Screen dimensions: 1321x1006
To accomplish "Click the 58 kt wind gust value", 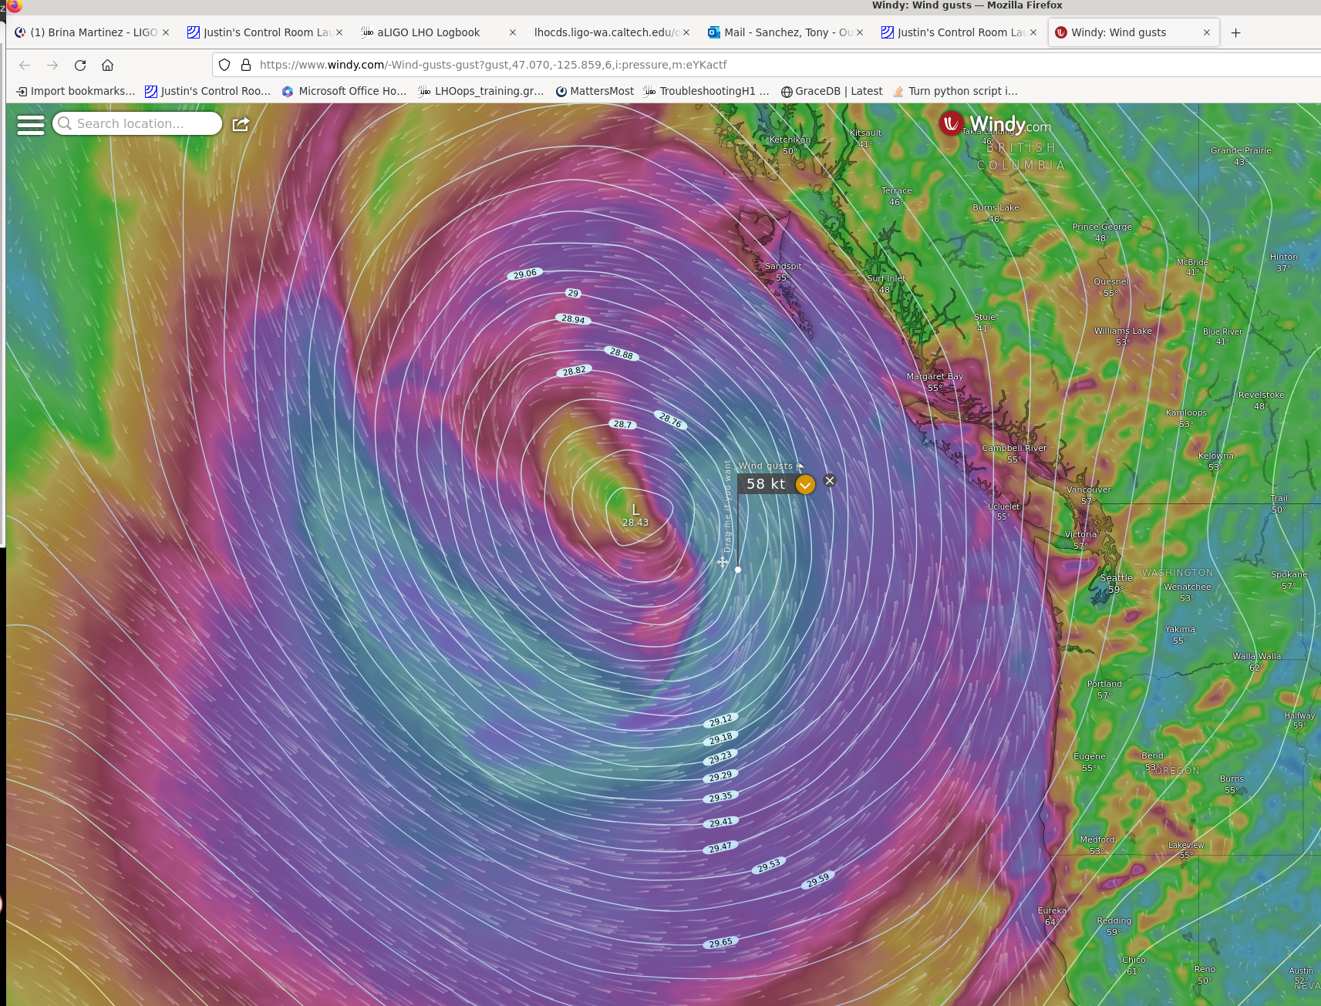I will point(766,484).
